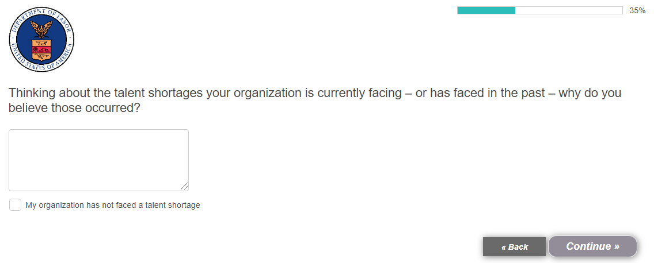The width and height of the screenshot is (654, 263).
Task: Go back using the Back button
Action: [x=514, y=247]
